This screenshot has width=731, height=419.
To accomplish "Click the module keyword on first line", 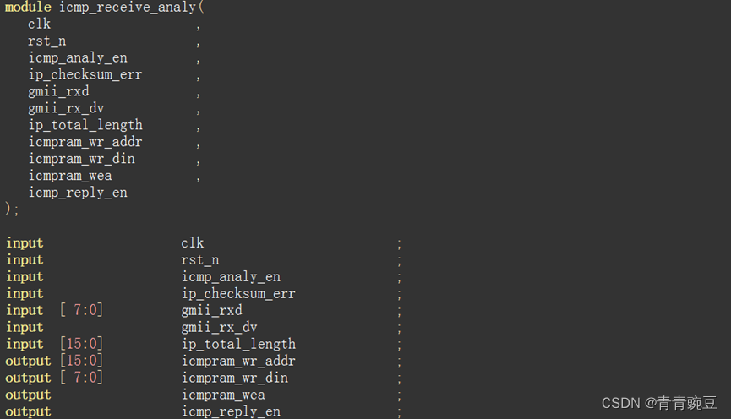I will point(28,7).
